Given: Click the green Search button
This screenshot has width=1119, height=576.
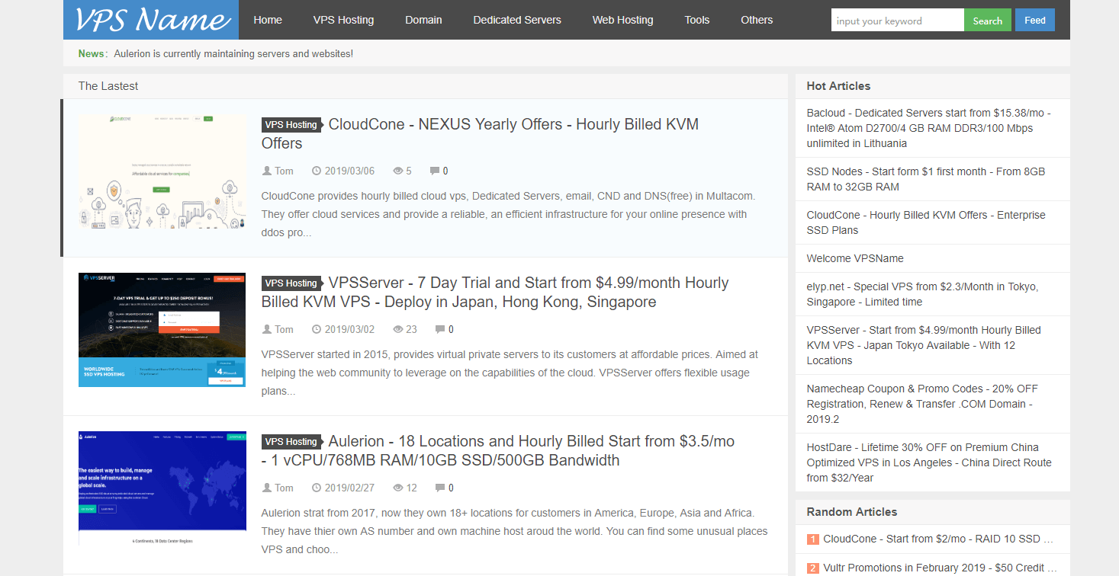Looking at the screenshot, I should (x=988, y=21).
